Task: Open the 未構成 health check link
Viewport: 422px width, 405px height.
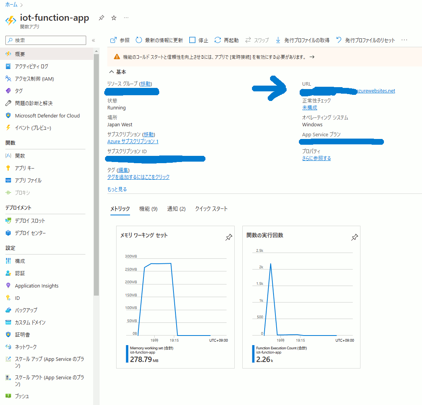Action: coord(310,107)
